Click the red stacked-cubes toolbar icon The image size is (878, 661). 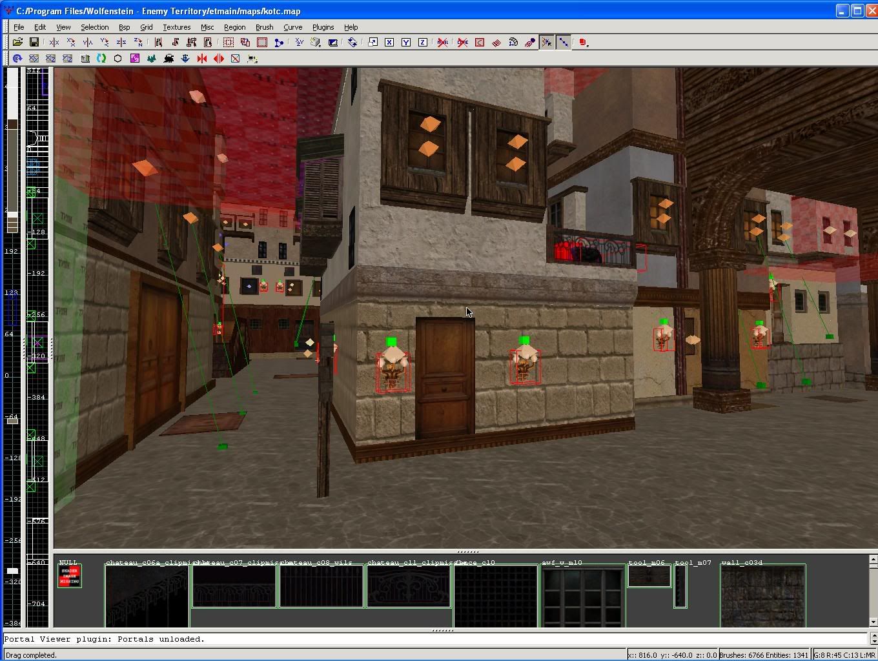pyautogui.click(x=584, y=43)
